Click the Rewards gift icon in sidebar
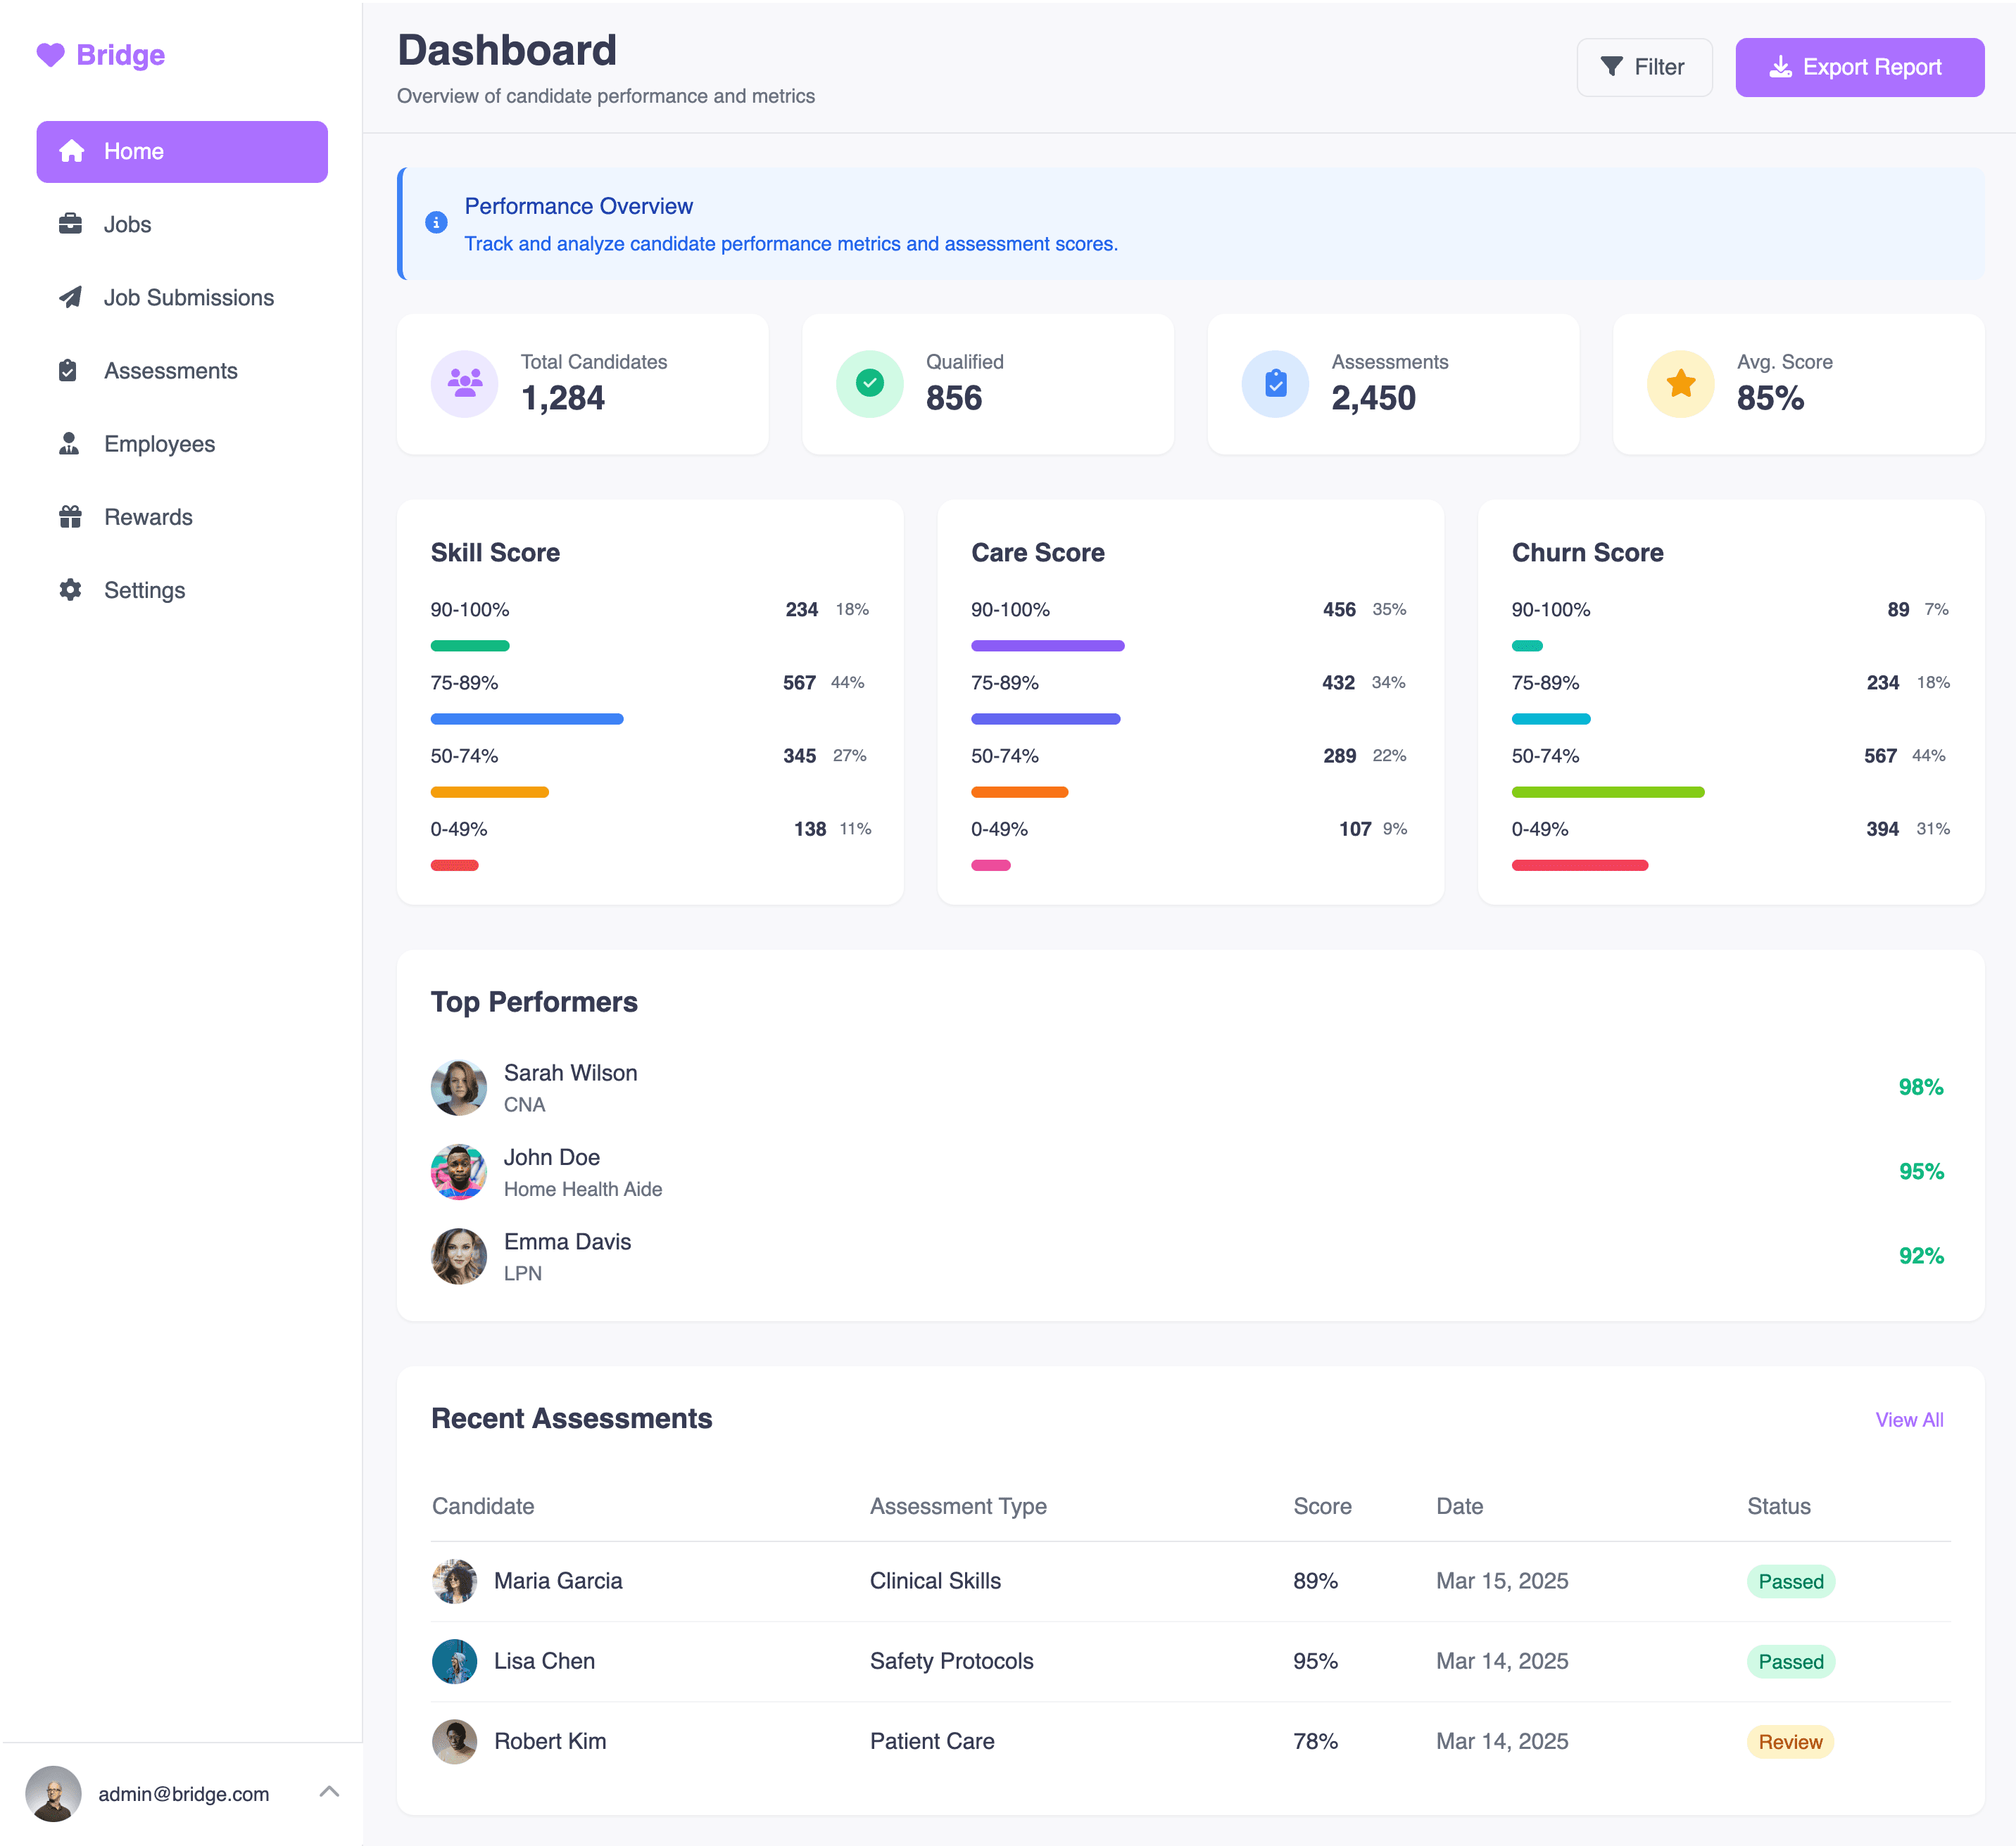The width and height of the screenshot is (2016, 1846). pos(70,516)
